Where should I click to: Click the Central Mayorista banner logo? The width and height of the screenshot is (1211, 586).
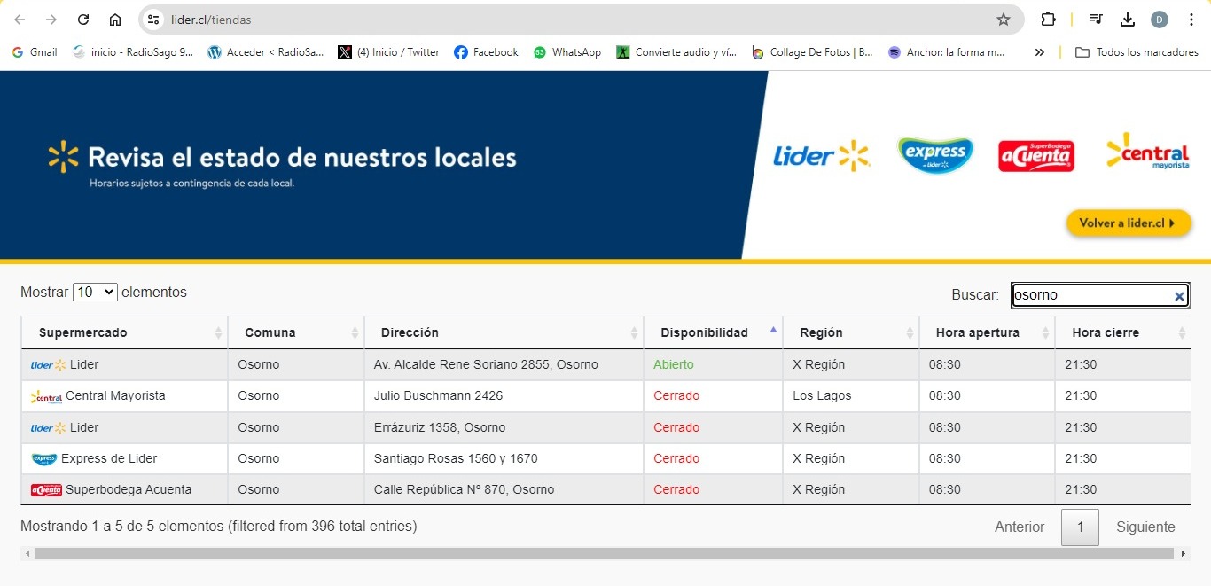click(1148, 152)
